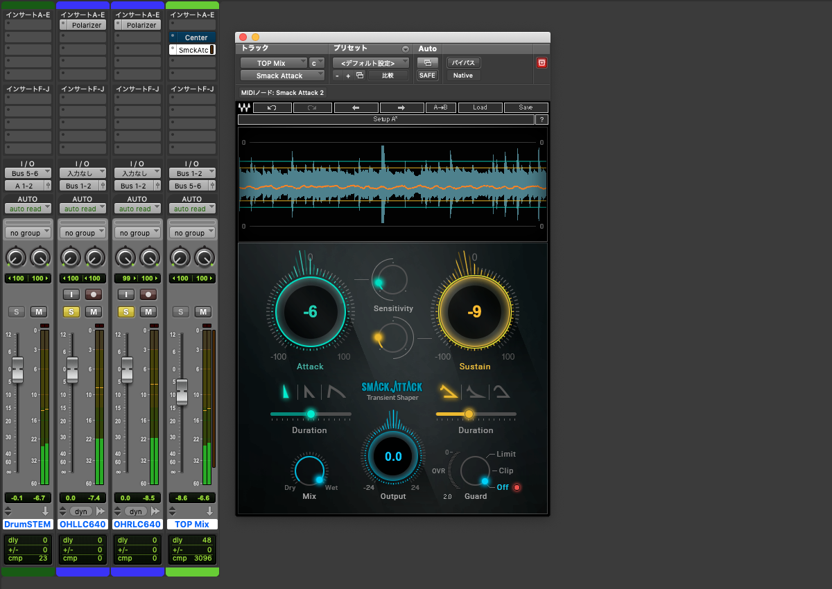Copy settings with the preset copy icon
The image size is (832, 589).
tap(359, 76)
